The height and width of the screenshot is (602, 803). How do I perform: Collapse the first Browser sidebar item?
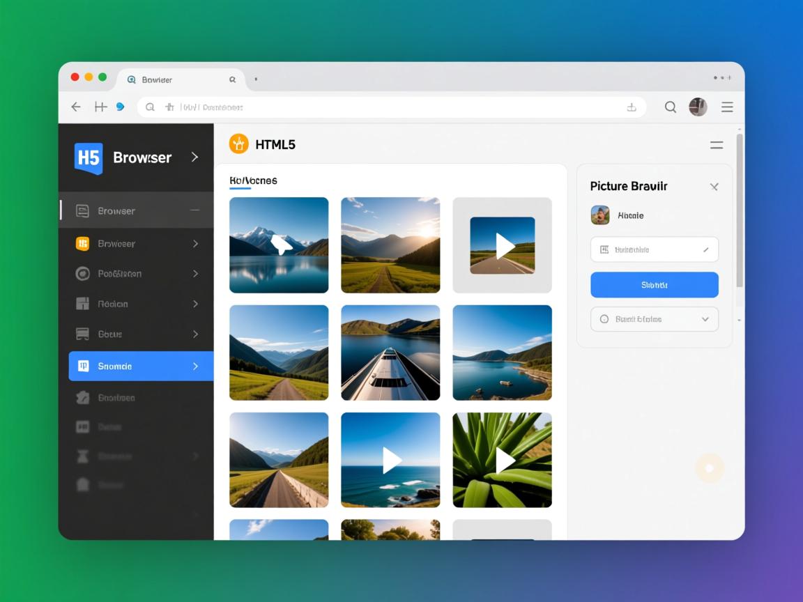tap(194, 210)
